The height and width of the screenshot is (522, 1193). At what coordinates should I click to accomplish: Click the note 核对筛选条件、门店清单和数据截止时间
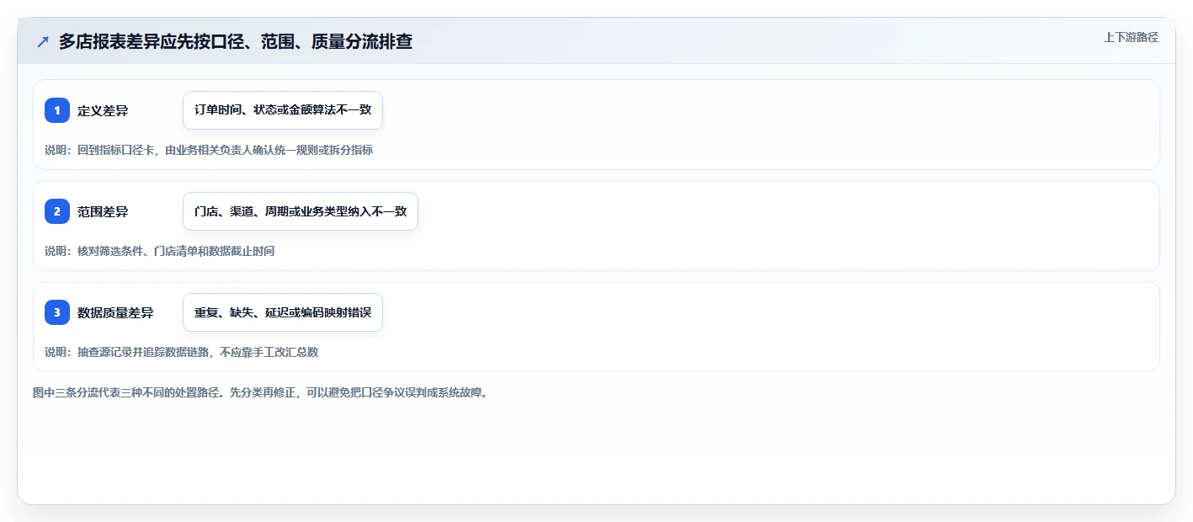coord(159,251)
